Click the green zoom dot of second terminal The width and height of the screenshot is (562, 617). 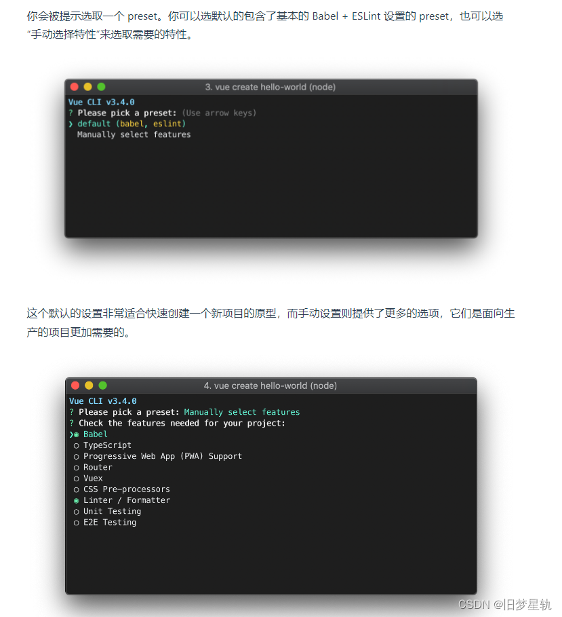tap(102, 386)
